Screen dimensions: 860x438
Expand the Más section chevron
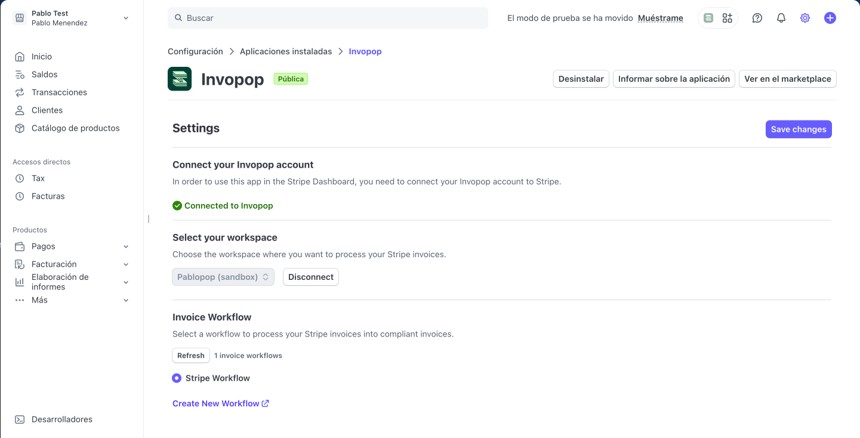coord(126,300)
